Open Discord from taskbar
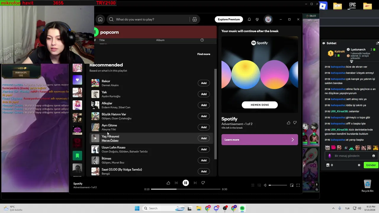 (216, 208)
